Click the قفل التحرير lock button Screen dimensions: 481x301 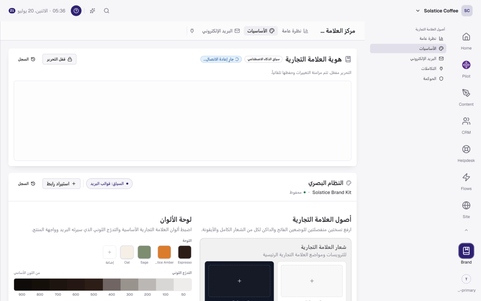click(59, 59)
